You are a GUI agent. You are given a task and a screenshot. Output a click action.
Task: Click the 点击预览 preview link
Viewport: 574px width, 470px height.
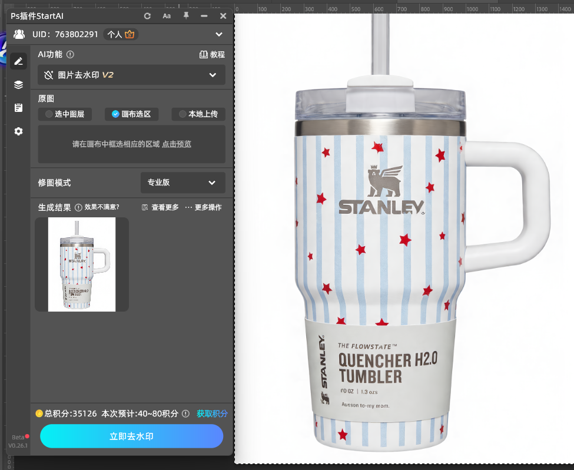pyautogui.click(x=177, y=144)
